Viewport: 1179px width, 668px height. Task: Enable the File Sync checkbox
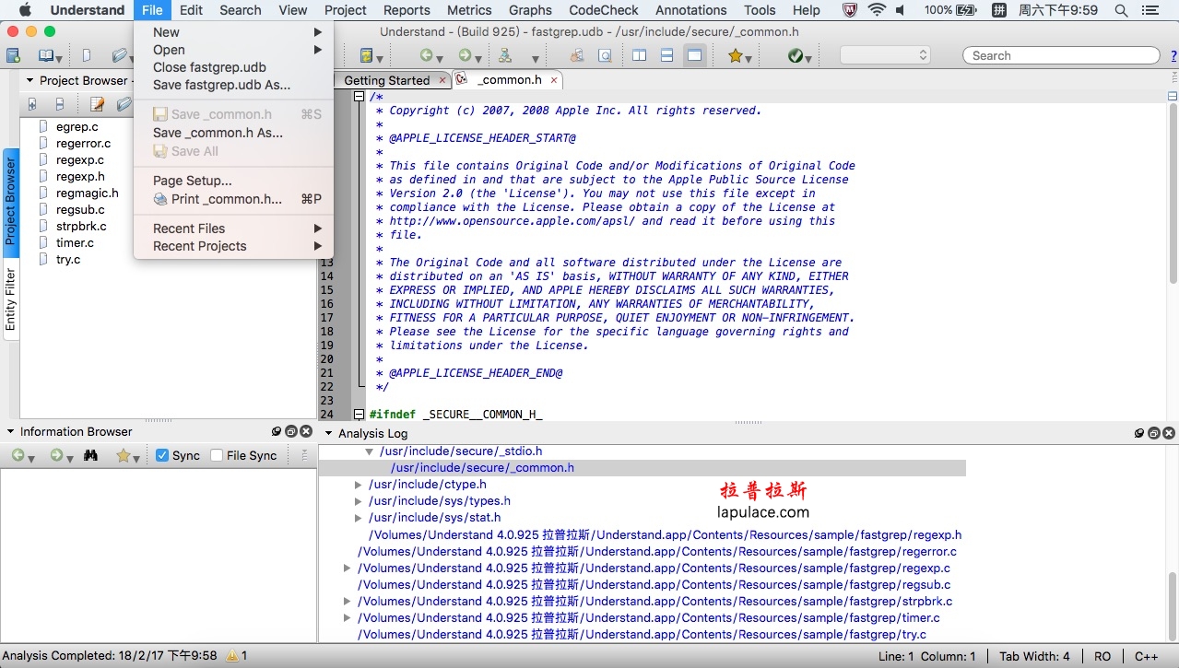tap(217, 455)
